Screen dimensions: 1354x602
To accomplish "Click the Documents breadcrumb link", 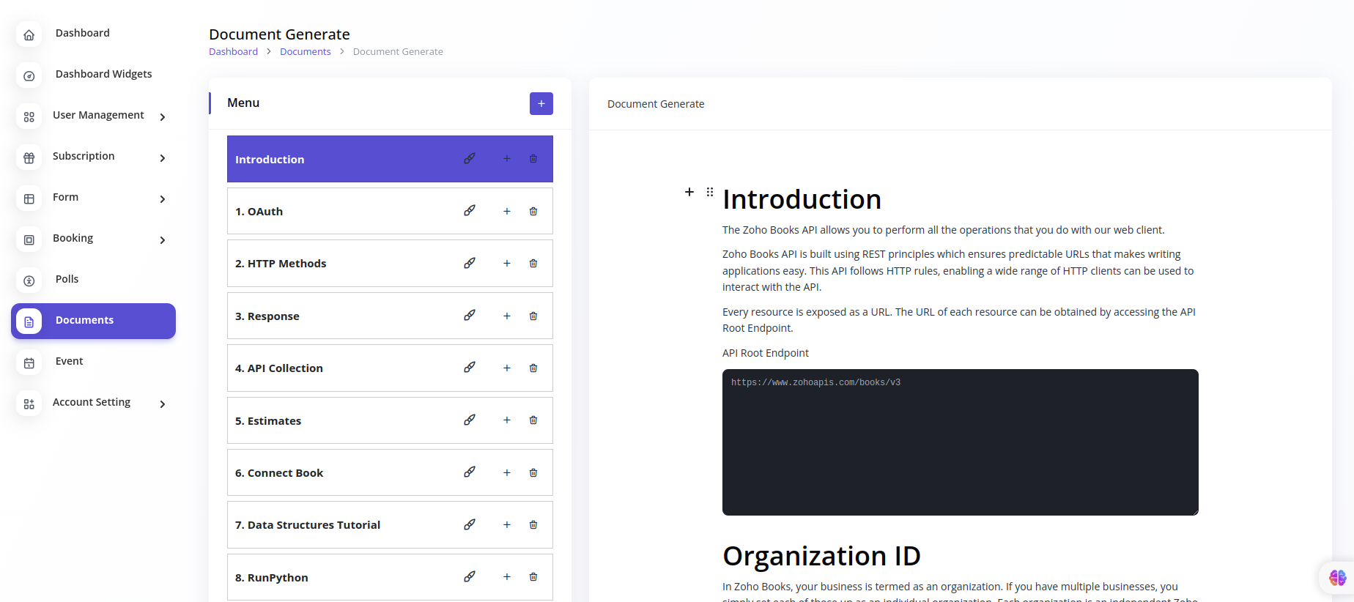I will [x=306, y=51].
